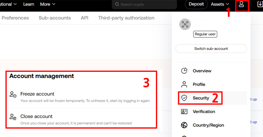
Task: Click the Close account trash-user icon
Action: (13, 117)
